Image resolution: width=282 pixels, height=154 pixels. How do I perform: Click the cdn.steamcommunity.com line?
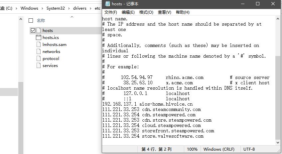[x=152, y=109]
